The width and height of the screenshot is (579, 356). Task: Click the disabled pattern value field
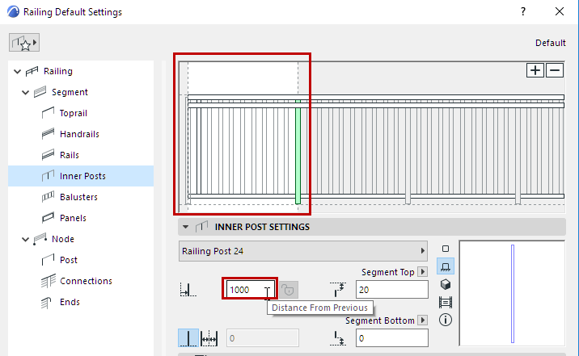[x=263, y=338]
